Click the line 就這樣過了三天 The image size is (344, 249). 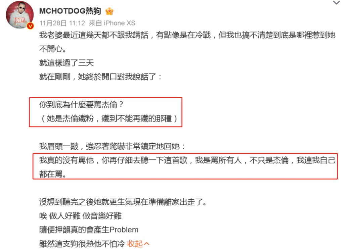(x=67, y=63)
